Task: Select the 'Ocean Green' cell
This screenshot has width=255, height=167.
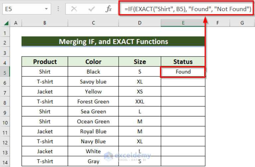Action: [x=93, y=121]
